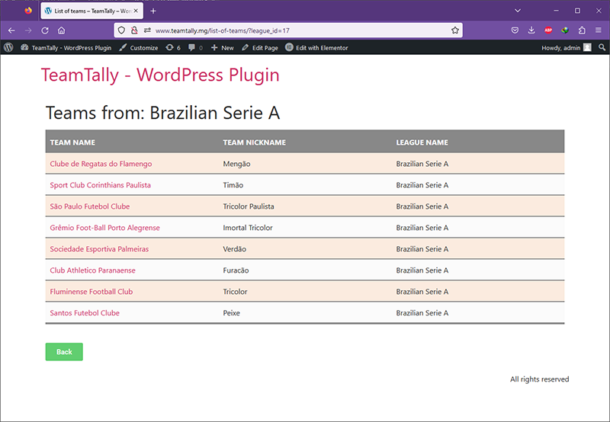
Task: Click the TeamTally - WordPress Plugin site title
Action: click(x=160, y=75)
